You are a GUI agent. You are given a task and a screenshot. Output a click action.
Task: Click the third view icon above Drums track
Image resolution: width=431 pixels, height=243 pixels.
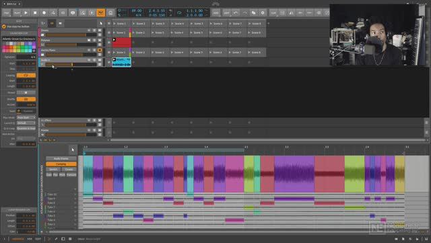60,24
